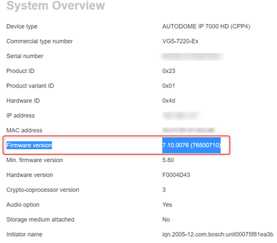The width and height of the screenshot is (277, 243).
Task: Select the VG5-7220-Ex value
Action: [181, 41]
